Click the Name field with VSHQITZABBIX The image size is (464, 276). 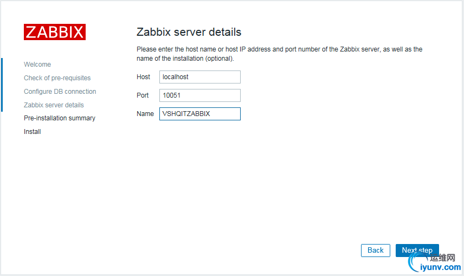tap(199, 114)
